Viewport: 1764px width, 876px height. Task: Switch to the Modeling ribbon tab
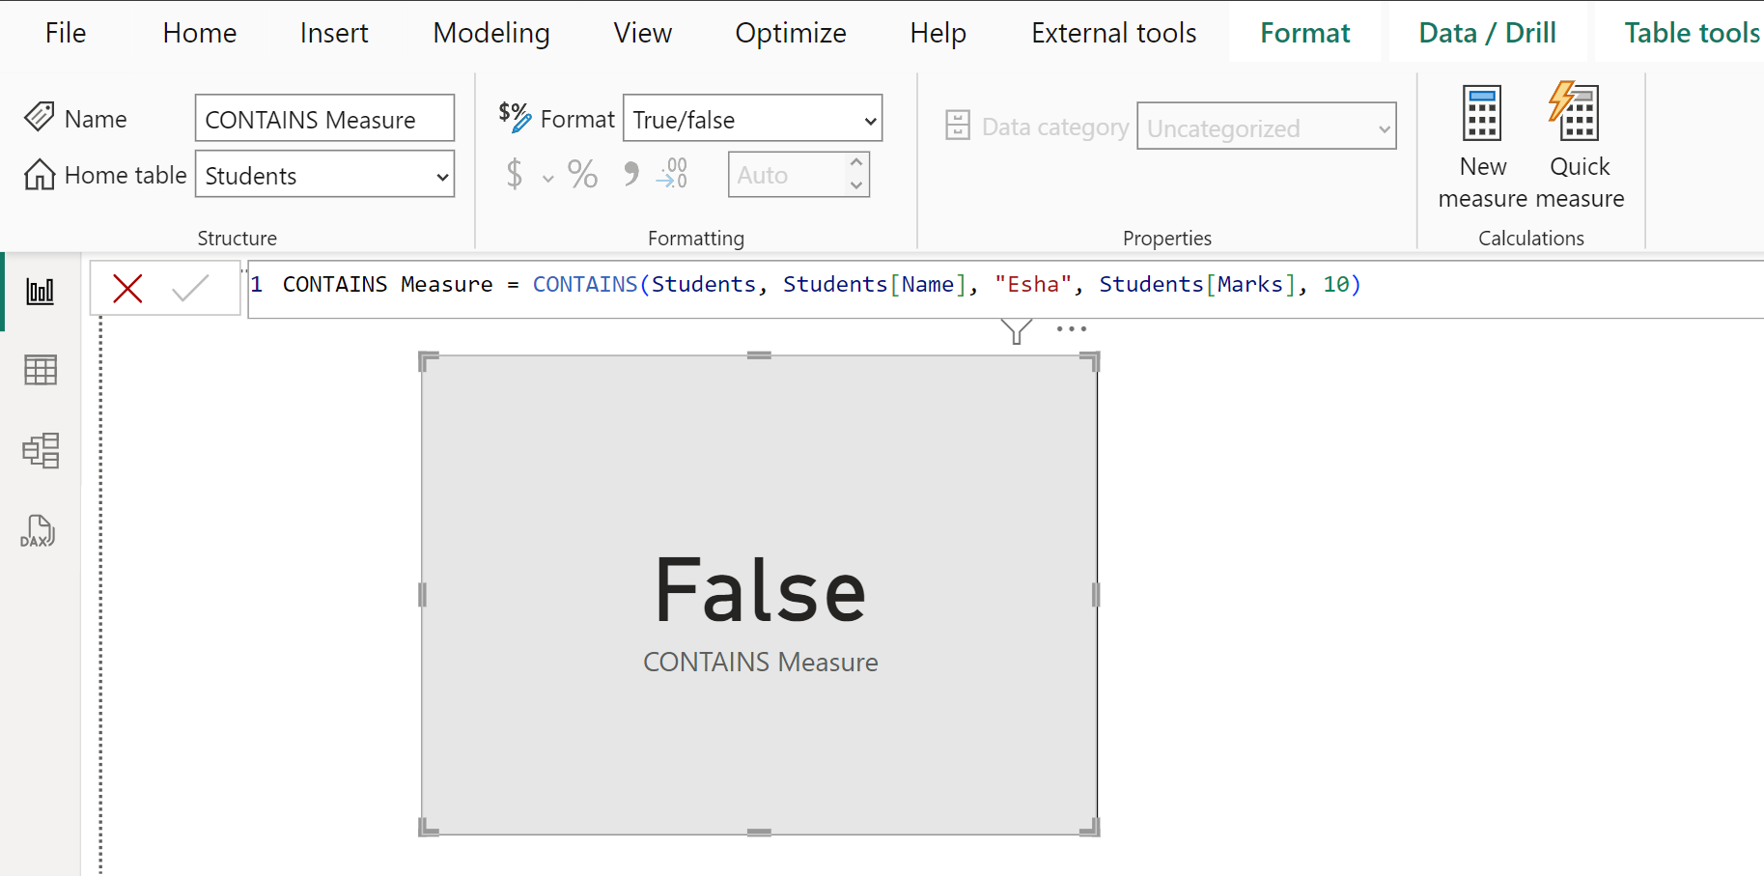491,32
